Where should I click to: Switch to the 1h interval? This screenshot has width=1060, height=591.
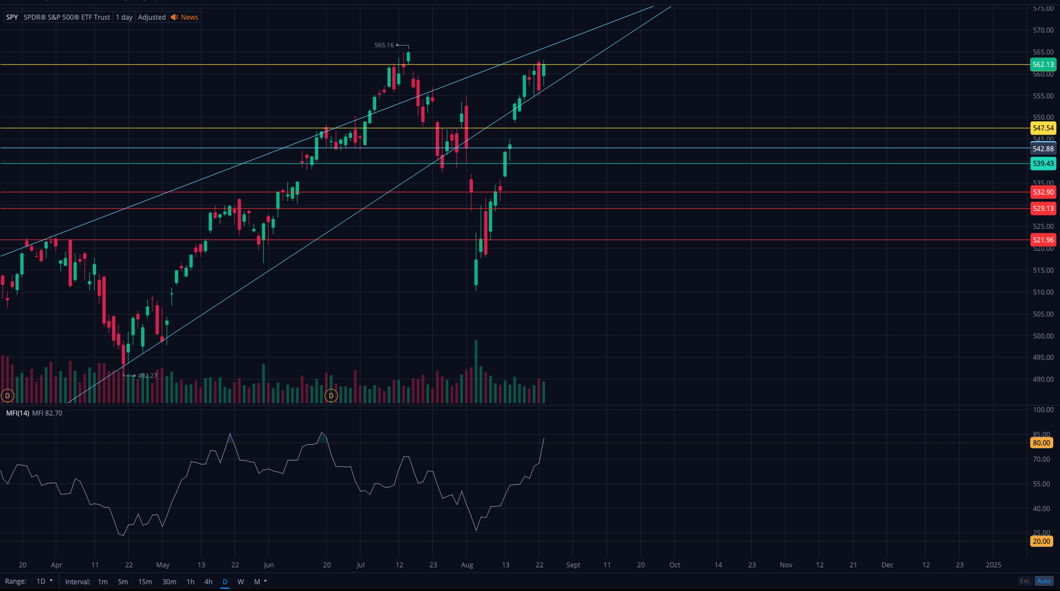point(191,581)
